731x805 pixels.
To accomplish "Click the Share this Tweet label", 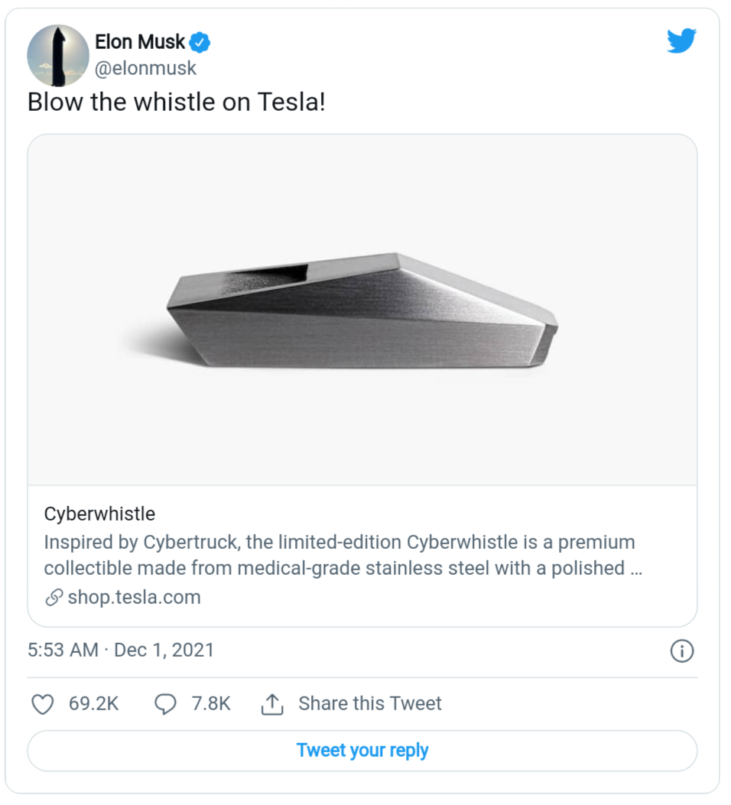I will pyautogui.click(x=370, y=703).
